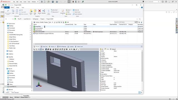Select Project checklist for project-03265.doc row
This screenshot has width=178, height=100.
[88, 34]
